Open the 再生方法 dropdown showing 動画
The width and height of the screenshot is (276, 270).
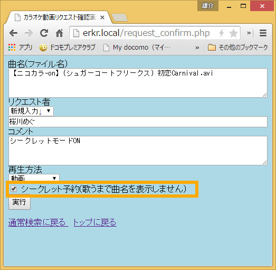pyautogui.click(x=34, y=178)
